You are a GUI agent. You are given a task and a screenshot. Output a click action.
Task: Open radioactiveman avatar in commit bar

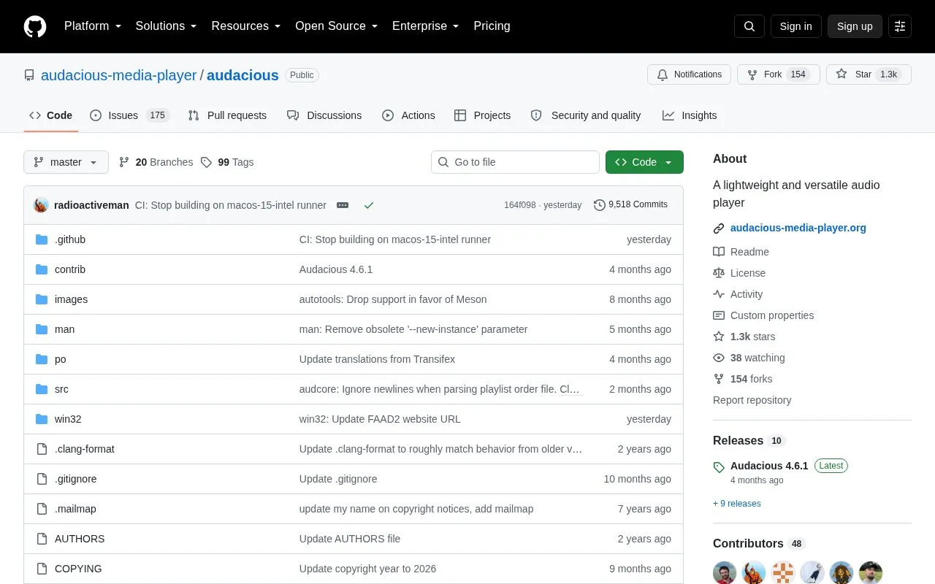coord(42,205)
